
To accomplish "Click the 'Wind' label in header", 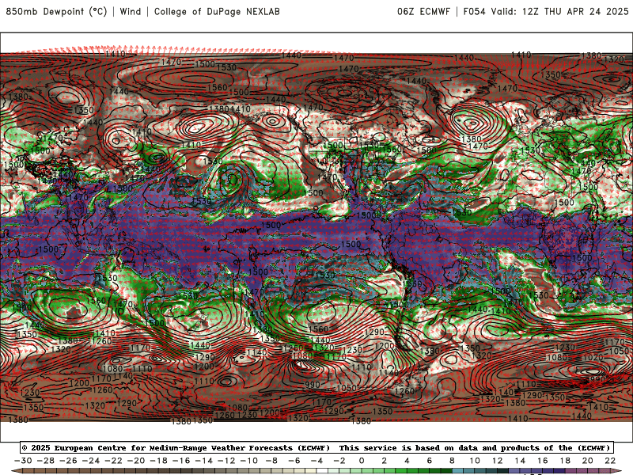I will 131,12.
